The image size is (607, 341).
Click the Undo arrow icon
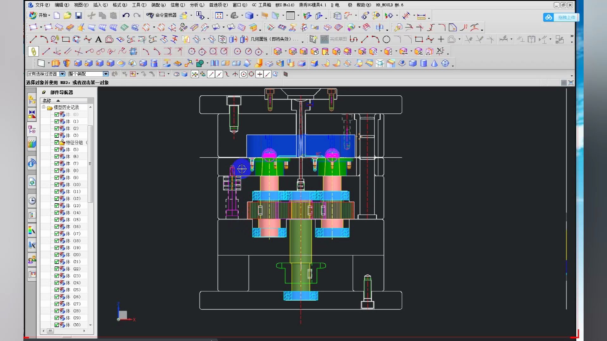pyautogui.click(x=126, y=15)
